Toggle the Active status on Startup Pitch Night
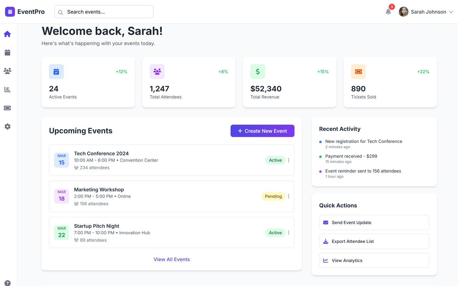 pyautogui.click(x=275, y=232)
